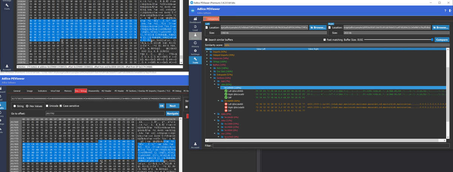Screen dimensions: 453x172
Task: Adjust the Buffer Size slider handle
Action: click(432, 40)
